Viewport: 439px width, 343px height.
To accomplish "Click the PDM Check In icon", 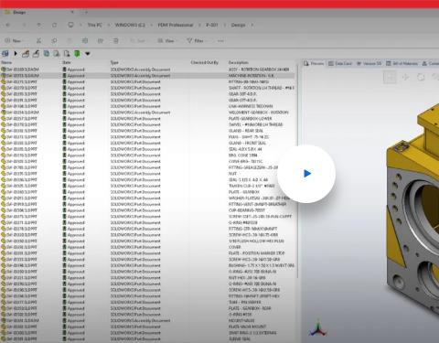I will point(36,54).
